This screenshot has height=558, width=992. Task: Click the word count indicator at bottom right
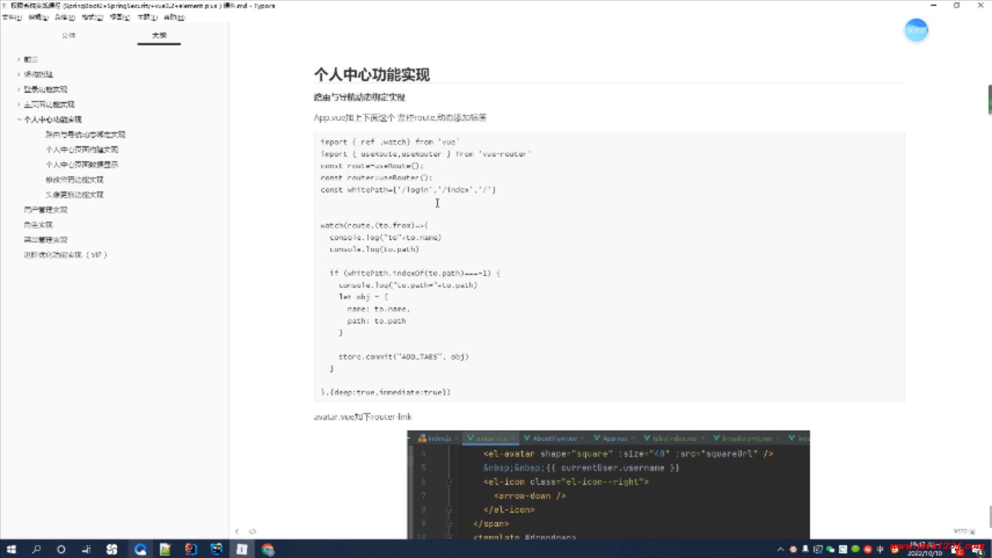click(964, 531)
